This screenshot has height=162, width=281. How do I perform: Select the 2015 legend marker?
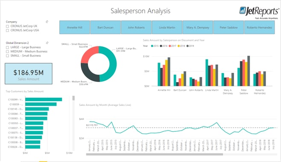[x=152, y=46]
